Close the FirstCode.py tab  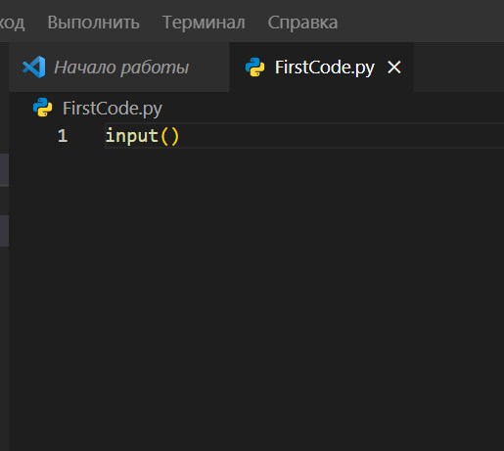(394, 68)
